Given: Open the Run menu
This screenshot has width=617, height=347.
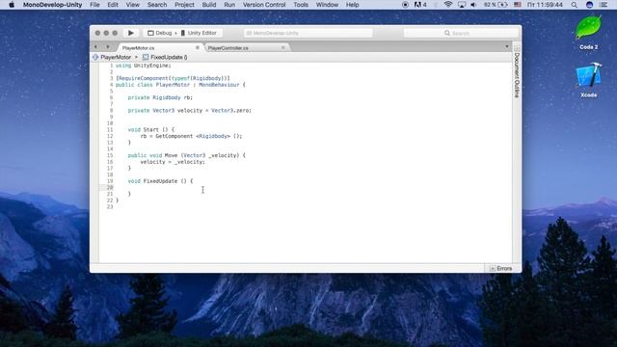Looking at the screenshot, I should click(229, 5).
